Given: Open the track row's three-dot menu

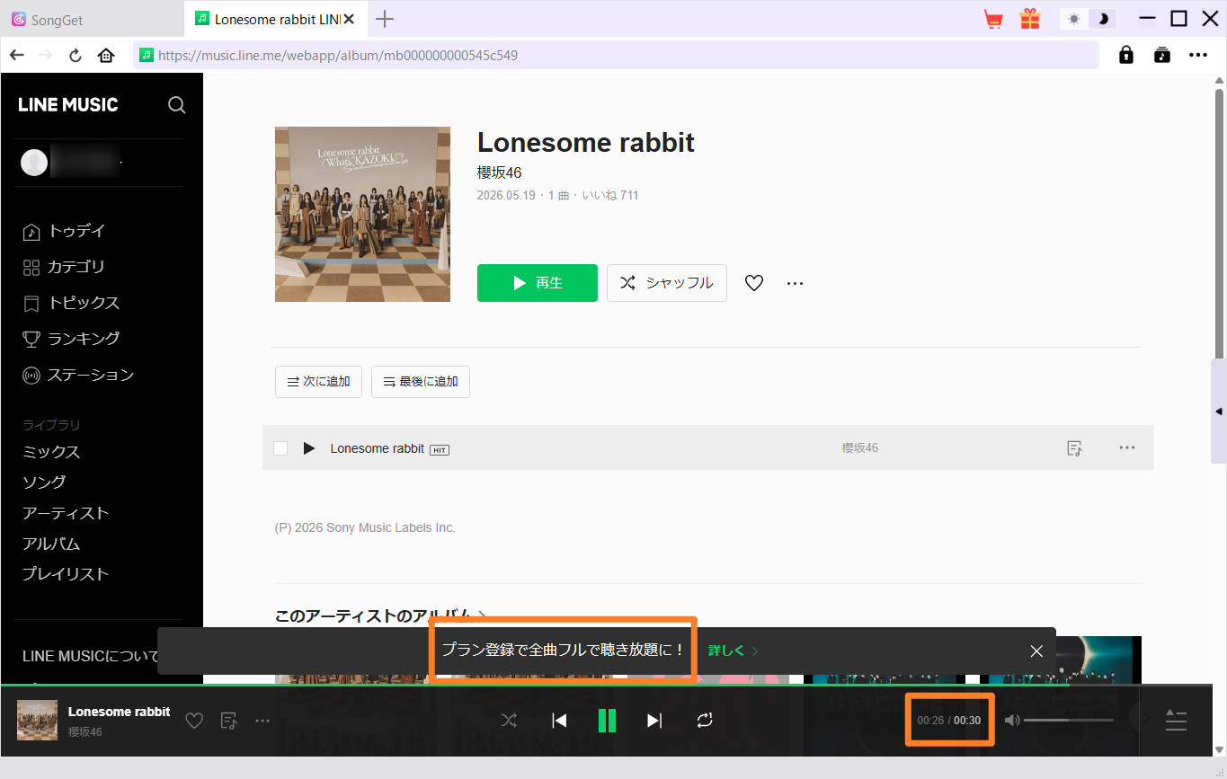Looking at the screenshot, I should [1127, 448].
